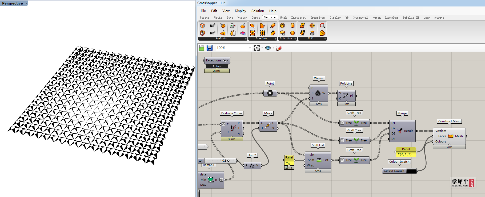Select the Sphere primitive icon
The height and width of the screenshot is (197, 485).
pos(292,33)
